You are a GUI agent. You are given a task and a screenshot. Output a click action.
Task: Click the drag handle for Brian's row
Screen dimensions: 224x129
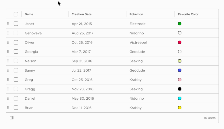(8, 108)
